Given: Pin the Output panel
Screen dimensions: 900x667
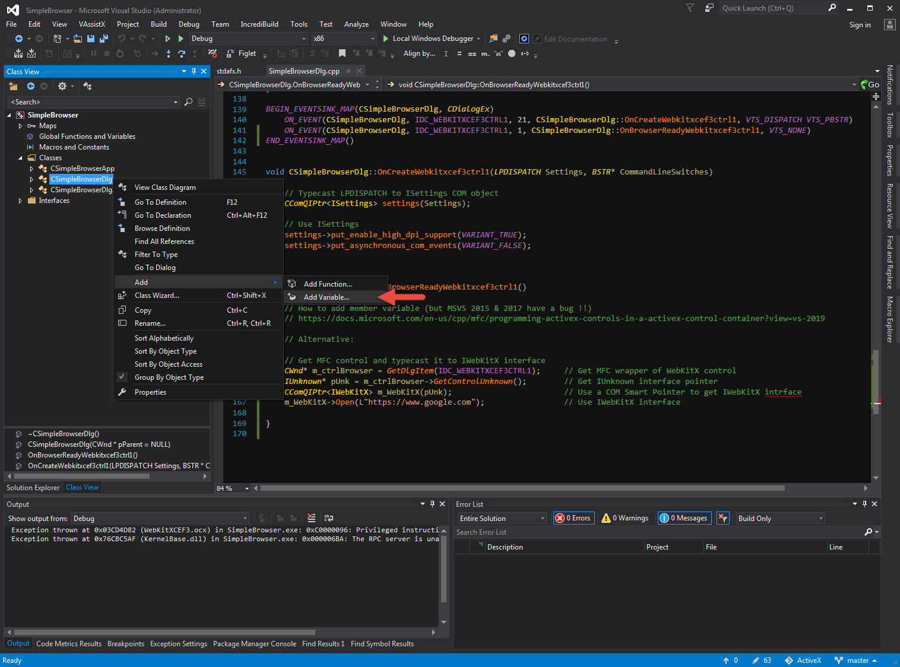Looking at the screenshot, I should point(432,504).
